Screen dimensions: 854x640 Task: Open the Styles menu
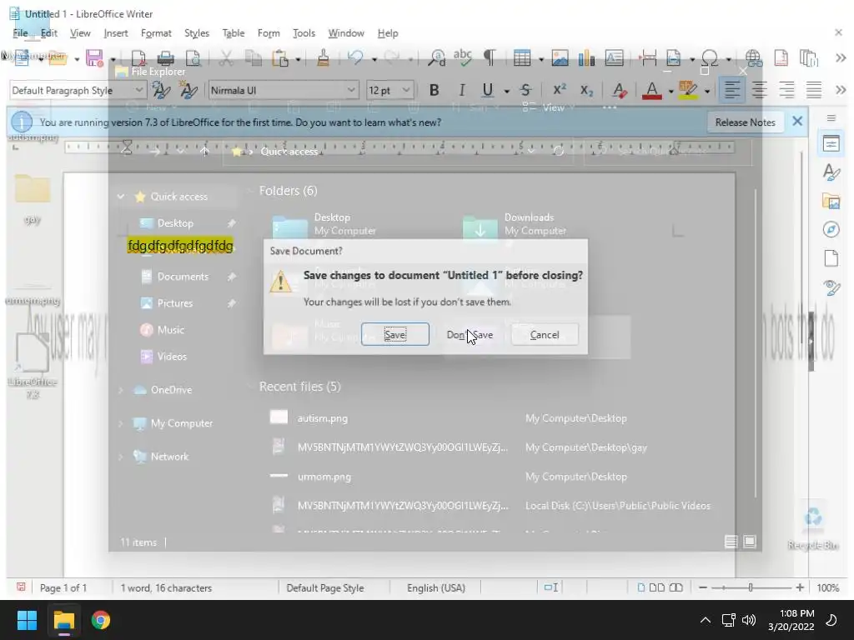(x=197, y=33)
